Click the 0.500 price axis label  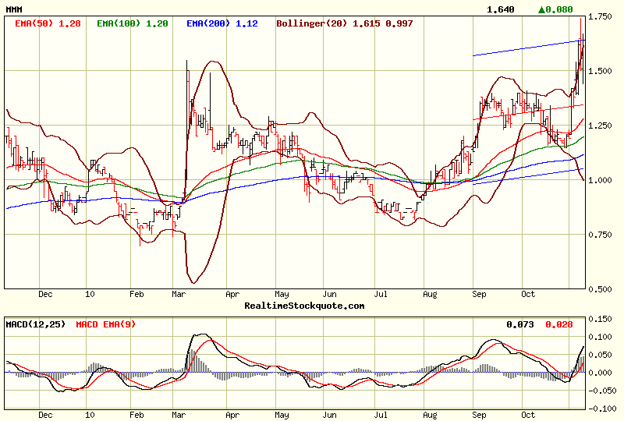click(600, 289)
